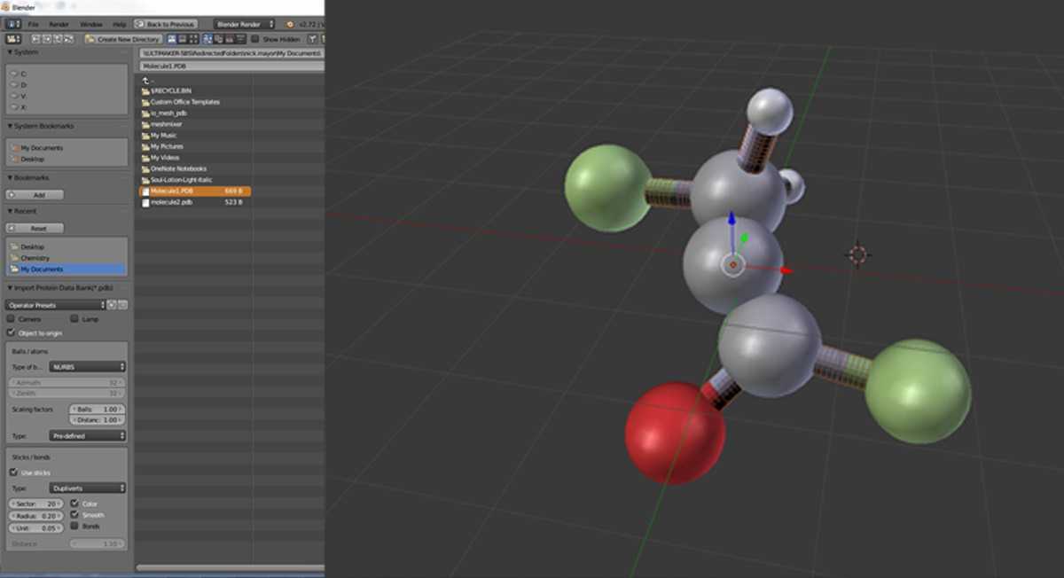Viewport: 1064px width, 578px height.
Task: Toggle the Smooth checkbox for sticks
Action: pyautogui.click(x=74, y=515)
